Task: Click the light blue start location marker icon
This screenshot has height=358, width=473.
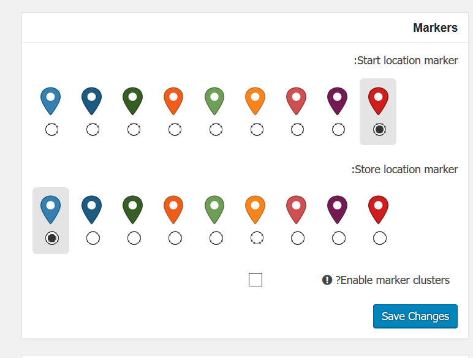Action: (50, 101)
